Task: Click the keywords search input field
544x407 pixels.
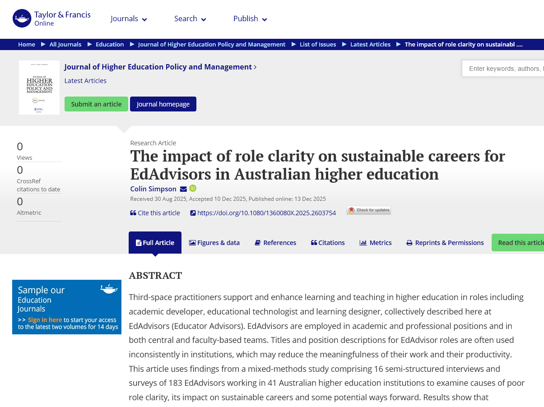Action: pyautogui.click(x=506, y=68)
